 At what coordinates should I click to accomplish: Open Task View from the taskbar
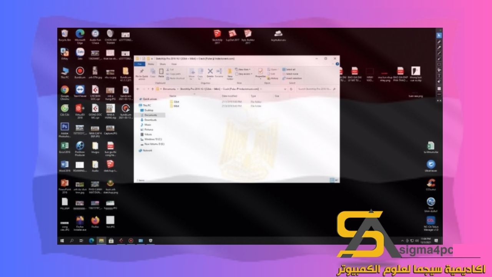[x=81, y=241]
